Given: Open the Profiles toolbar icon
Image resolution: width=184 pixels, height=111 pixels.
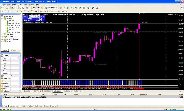Looking at the screenshot, I should click(x=7, y=8).
